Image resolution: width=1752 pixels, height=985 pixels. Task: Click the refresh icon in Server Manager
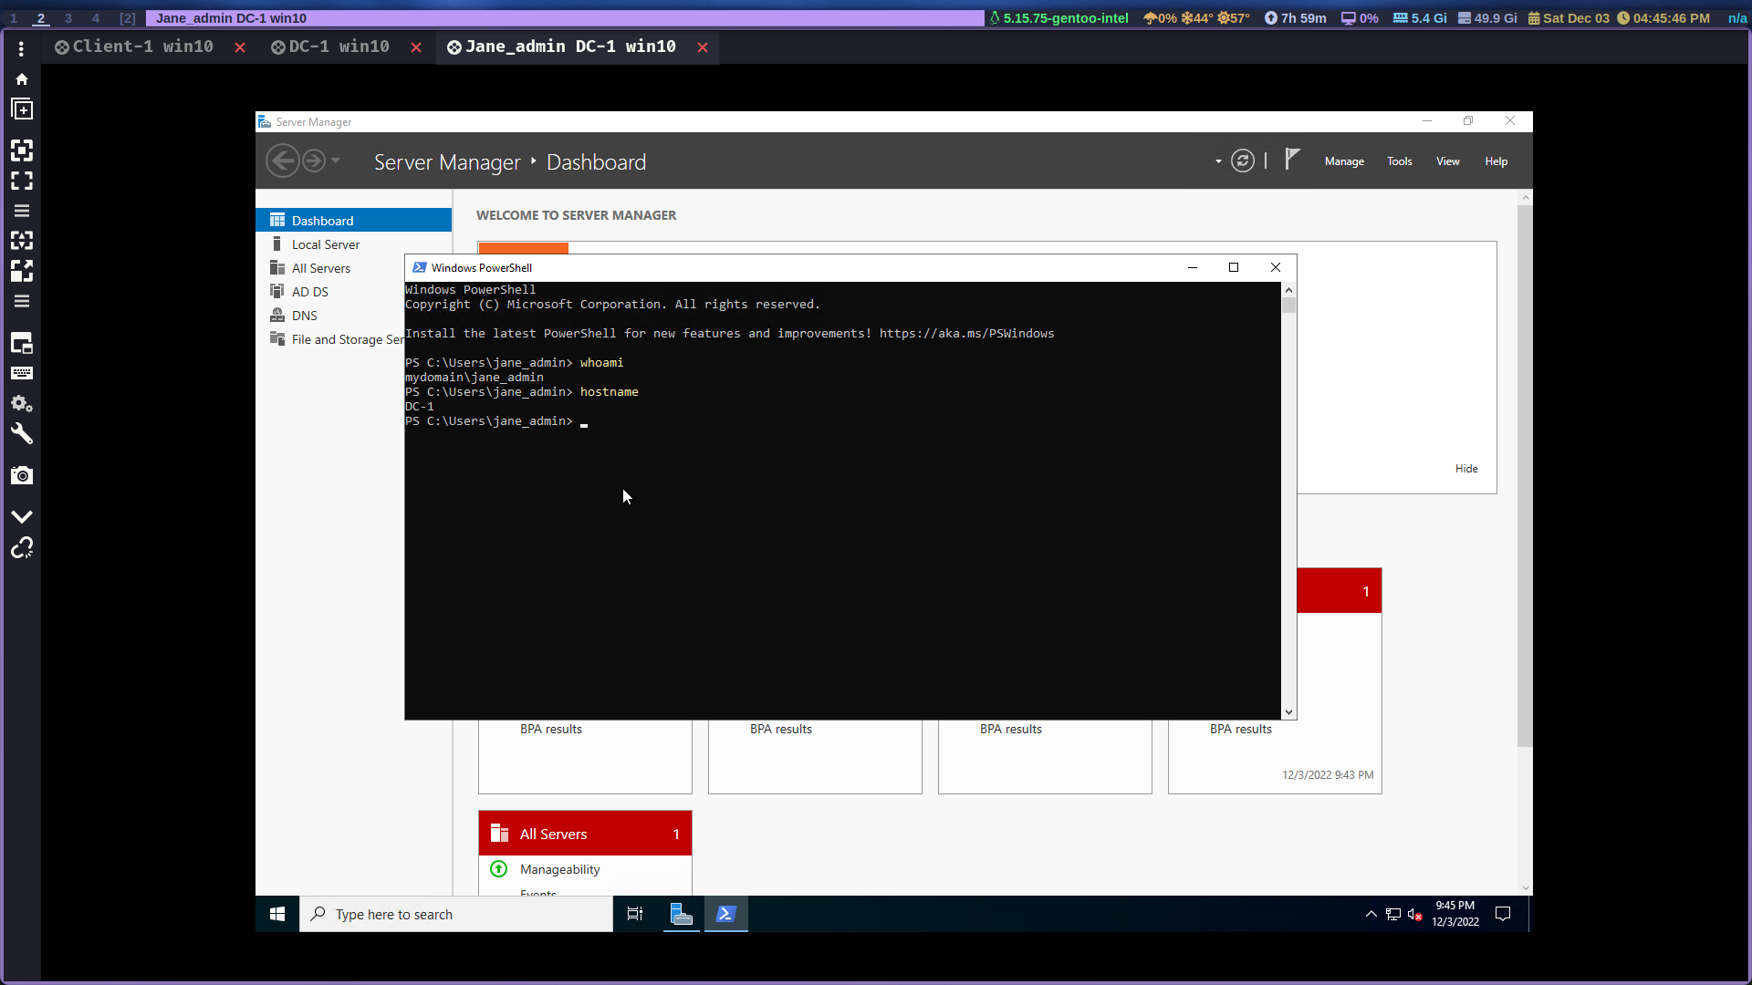click(1243, 161)
